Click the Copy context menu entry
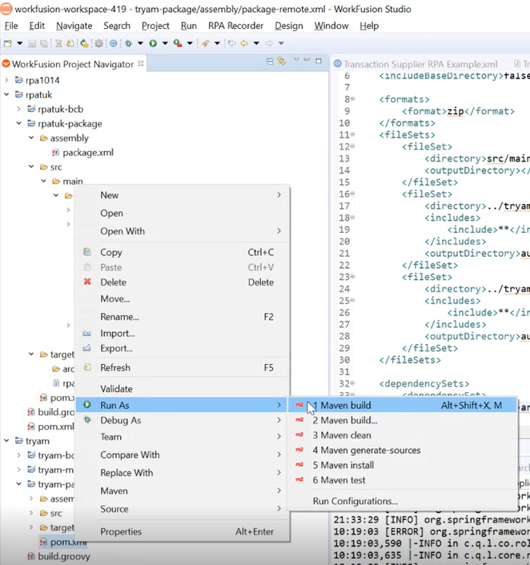 [x=182, y=252]
